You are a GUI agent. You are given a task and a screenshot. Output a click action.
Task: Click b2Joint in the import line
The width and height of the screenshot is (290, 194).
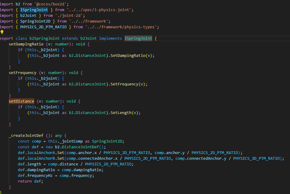pyautogui.click(x=28, y=16)
